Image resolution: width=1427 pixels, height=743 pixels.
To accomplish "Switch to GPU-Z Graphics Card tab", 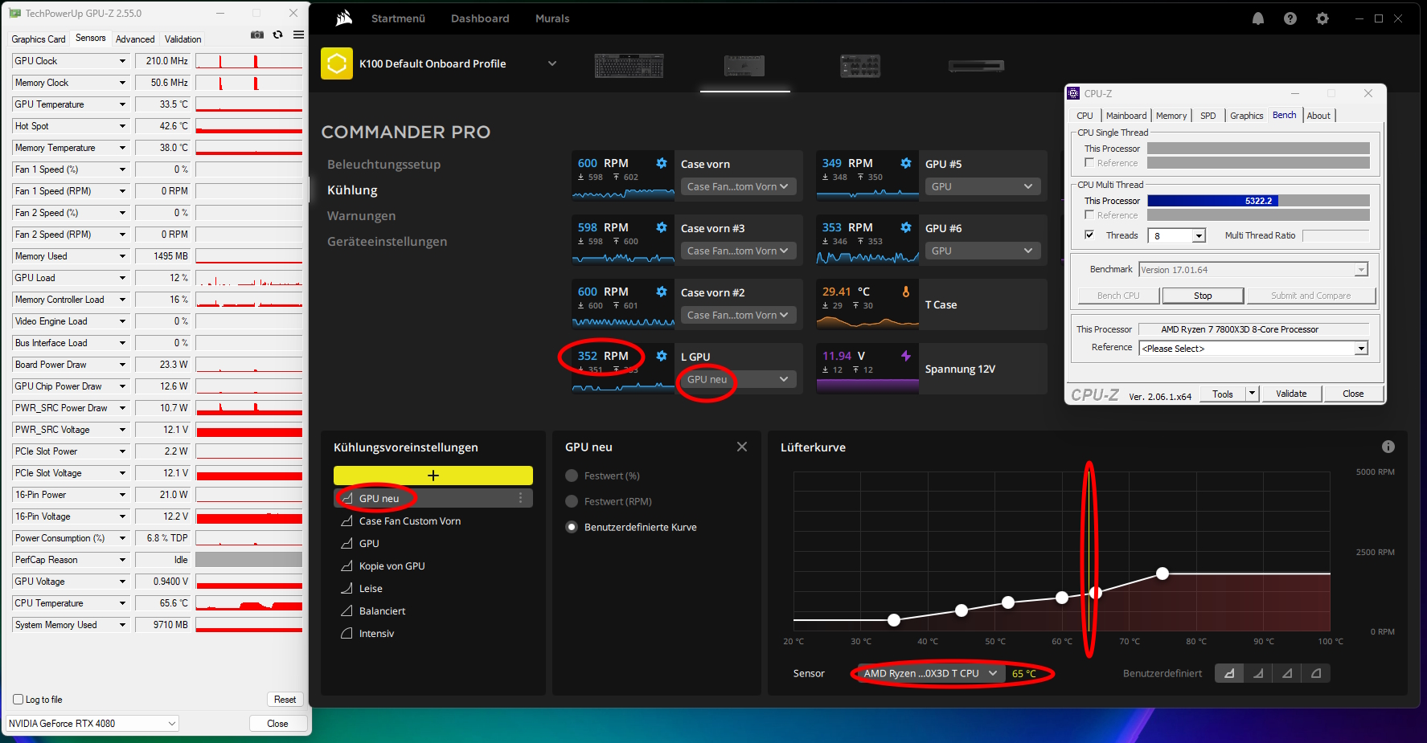I will pyautogui.click(x=39, y=39).
